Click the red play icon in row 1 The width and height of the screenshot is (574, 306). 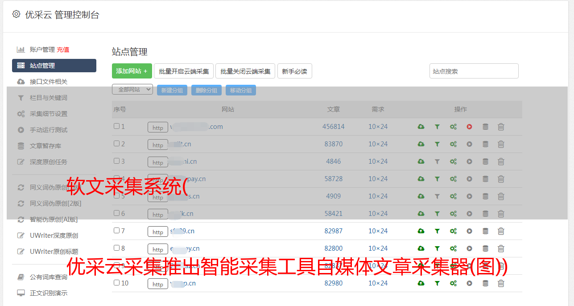coord(469,127)
